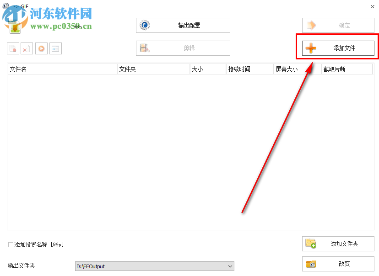This screenshot has width=379, height=276.
Task: Enable 添加设置名称 checkbox
Action: tap(10, 244)
